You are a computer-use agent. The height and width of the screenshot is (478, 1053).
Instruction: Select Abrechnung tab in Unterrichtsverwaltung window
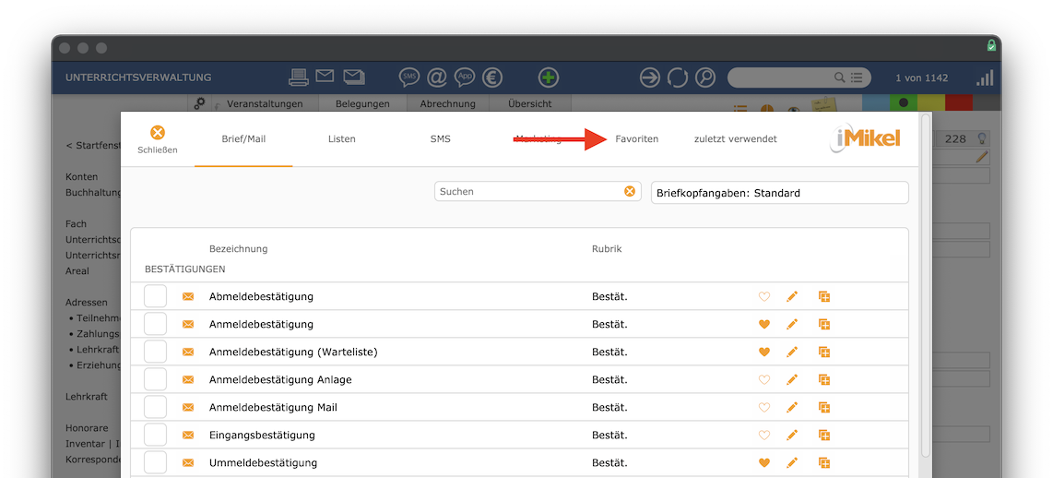point(448,103)
